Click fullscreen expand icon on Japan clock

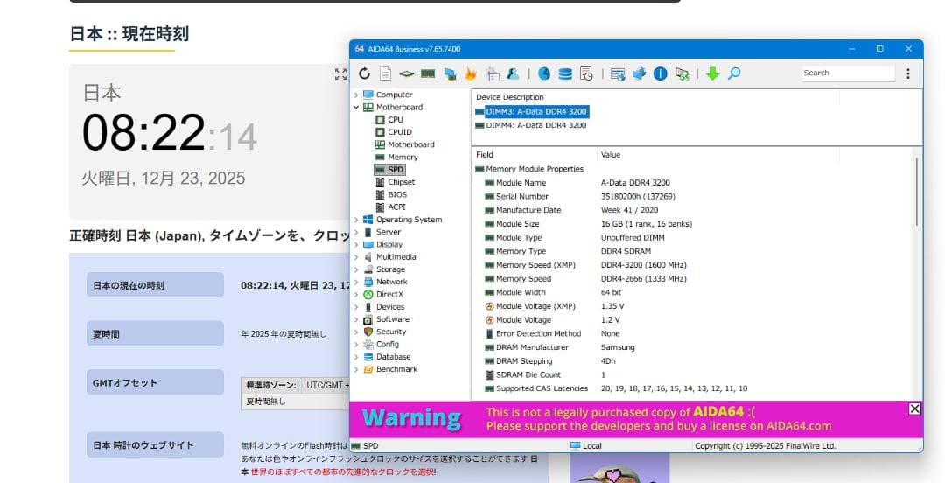coord(340,74)
